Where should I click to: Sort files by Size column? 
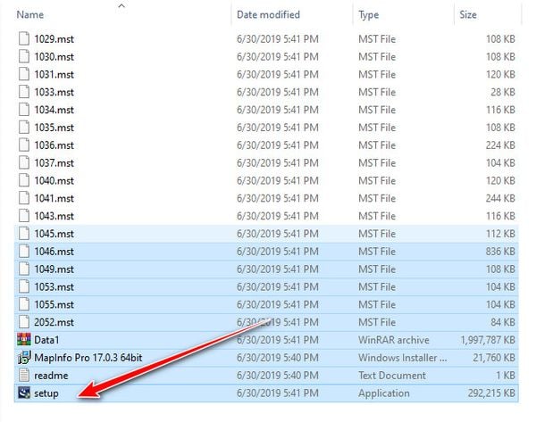click(x=468, y=15)
